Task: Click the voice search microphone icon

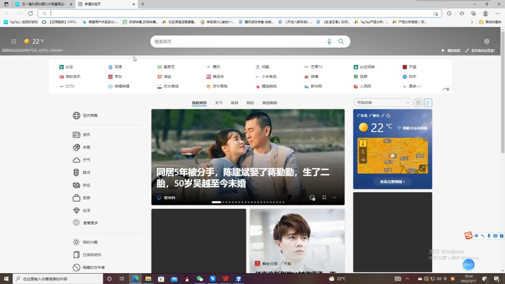Action: (329, 42)
